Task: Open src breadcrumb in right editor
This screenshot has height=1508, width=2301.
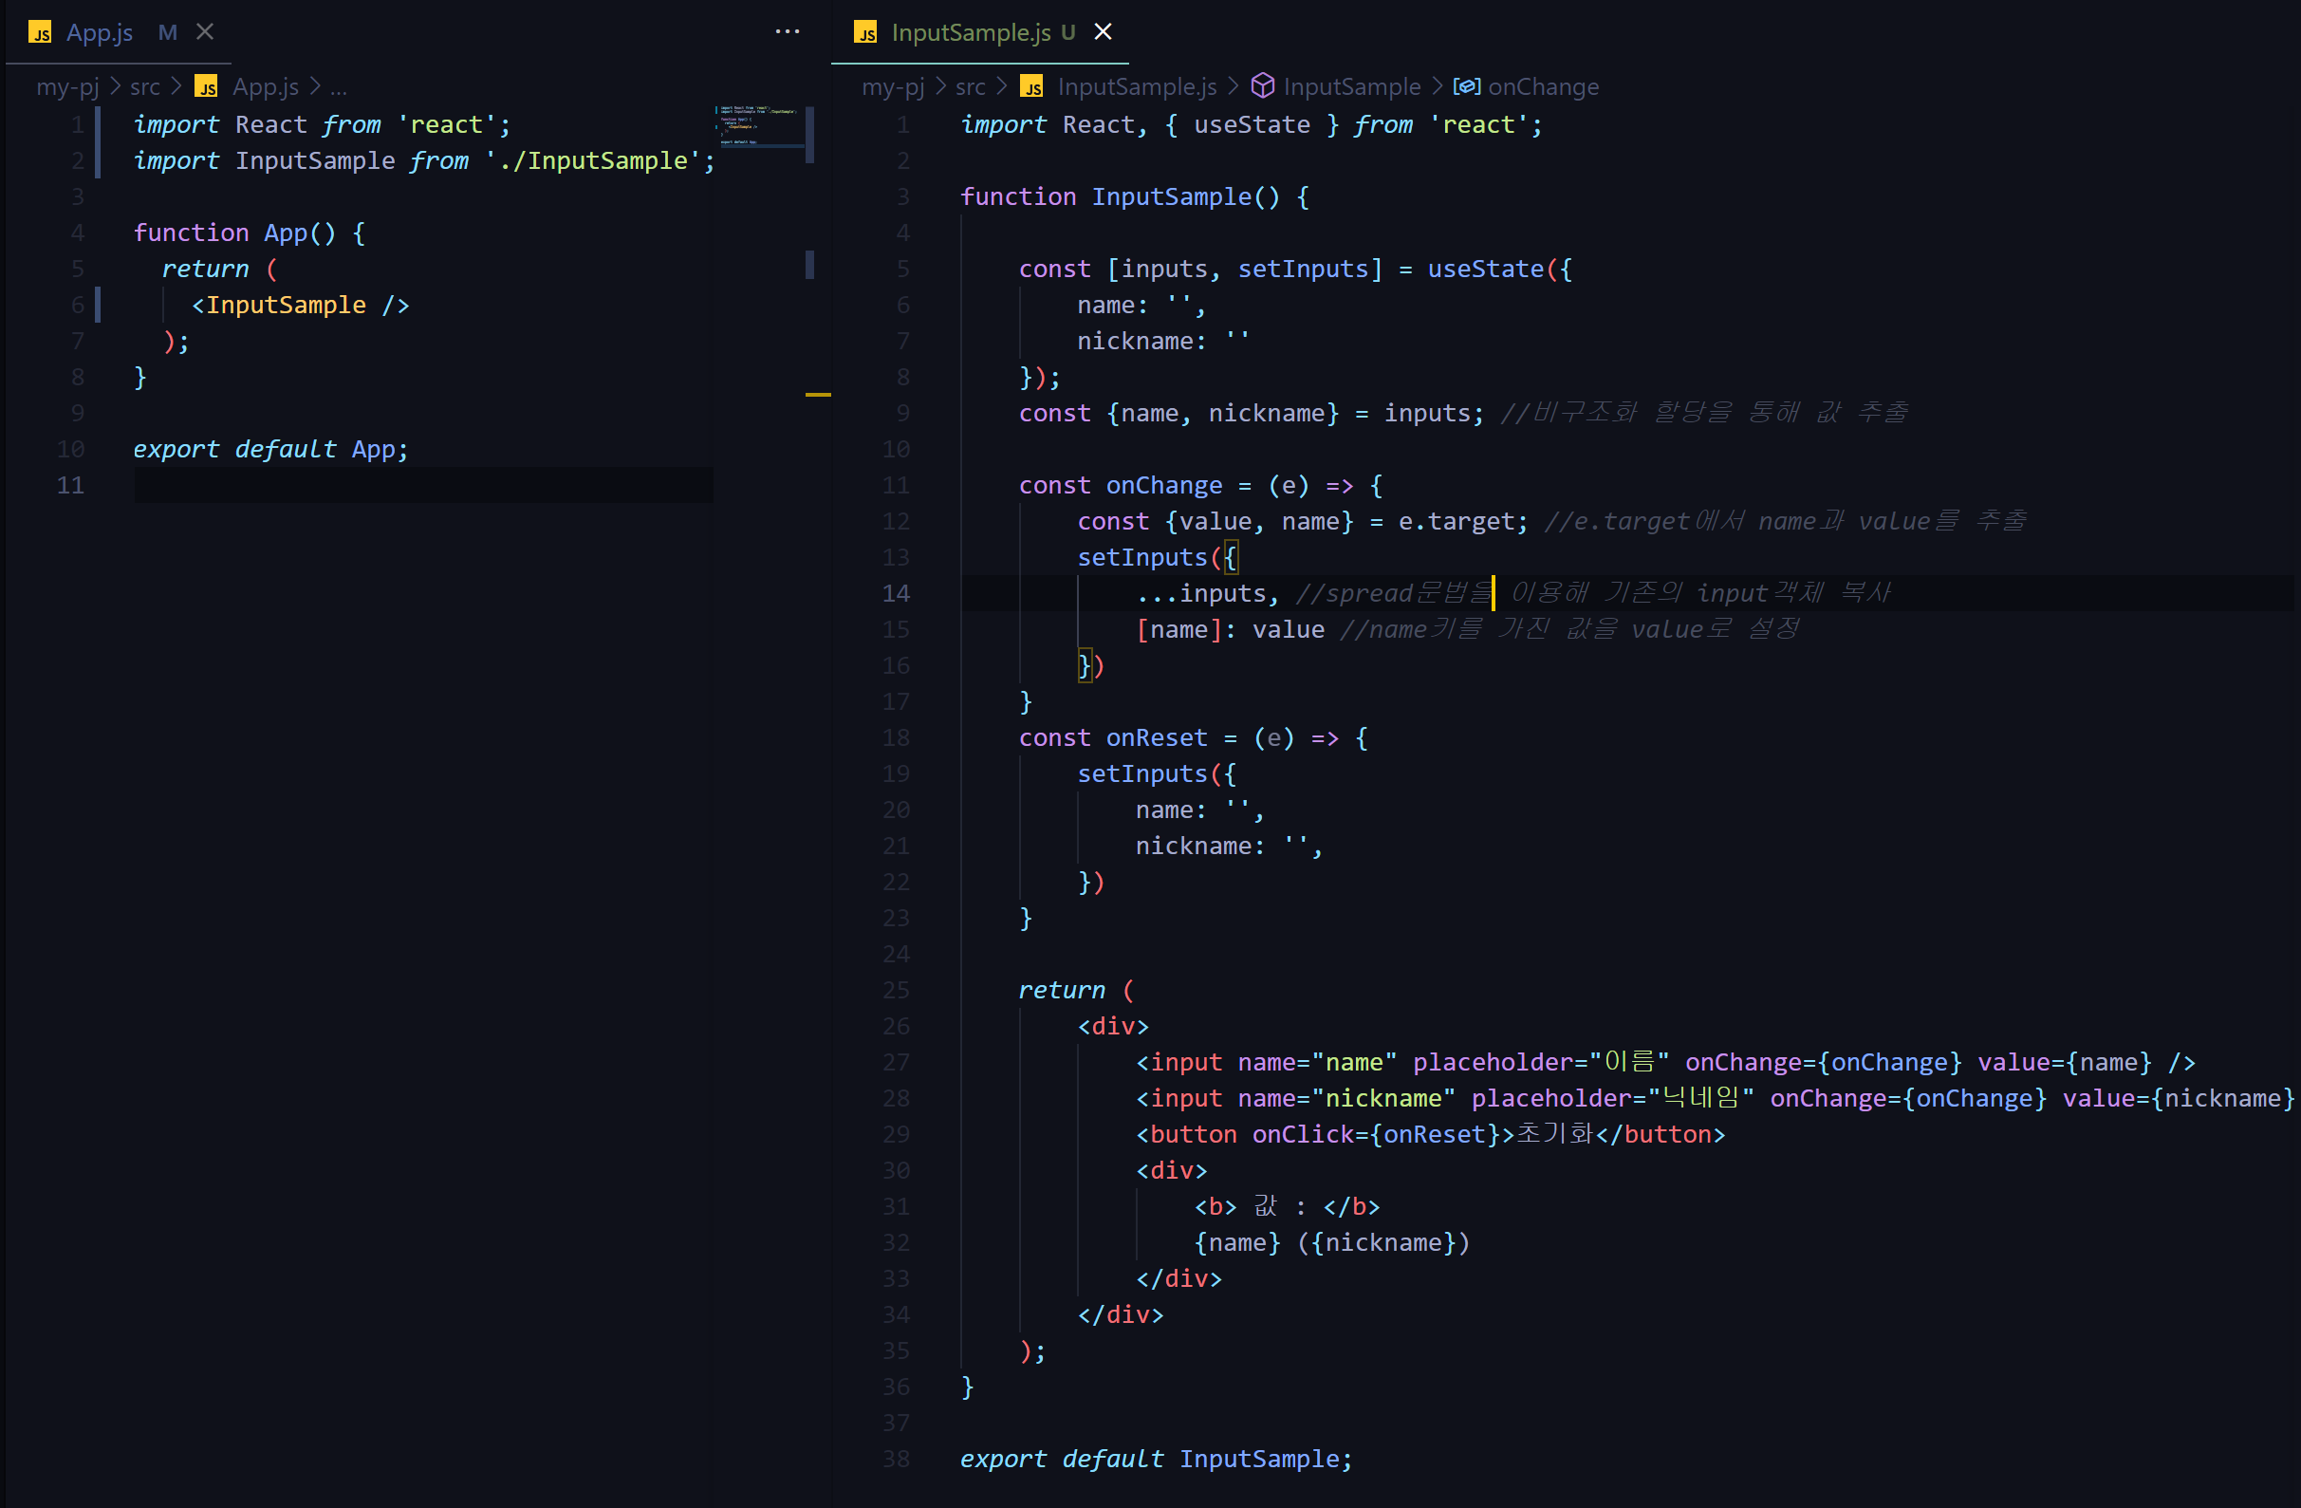Action: click(970, 87)
